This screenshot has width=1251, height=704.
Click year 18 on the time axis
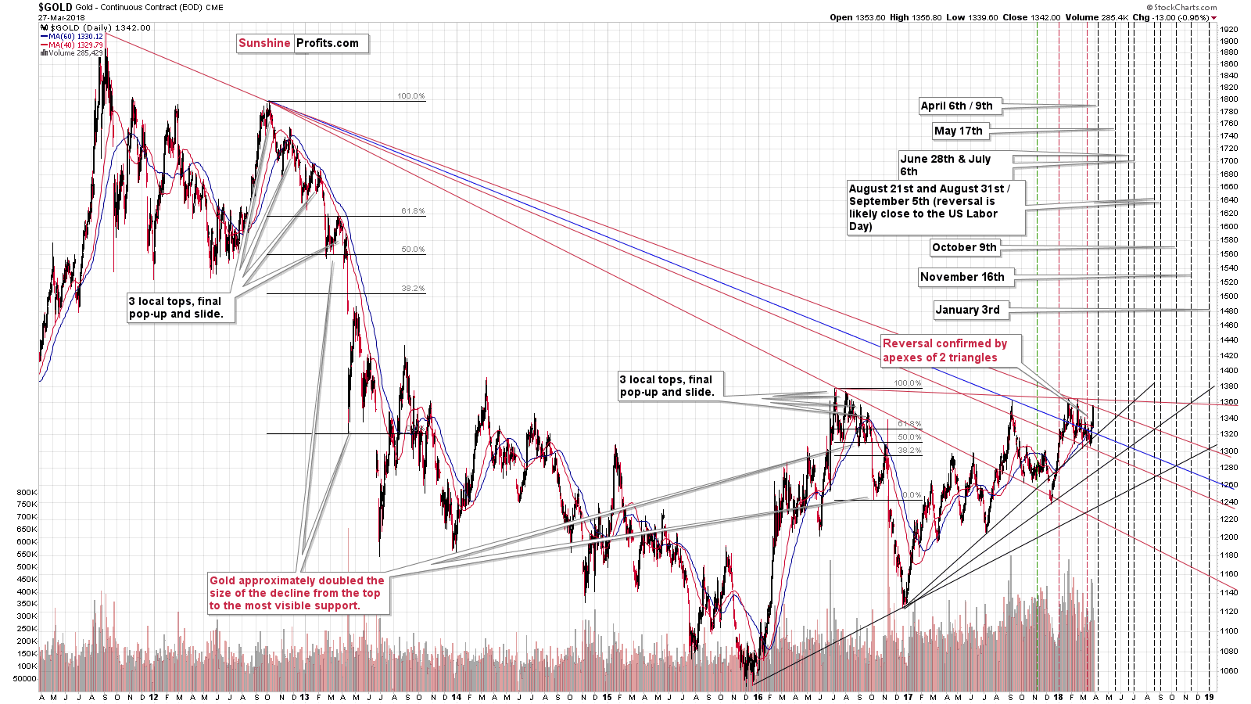tap(1059, 697)
